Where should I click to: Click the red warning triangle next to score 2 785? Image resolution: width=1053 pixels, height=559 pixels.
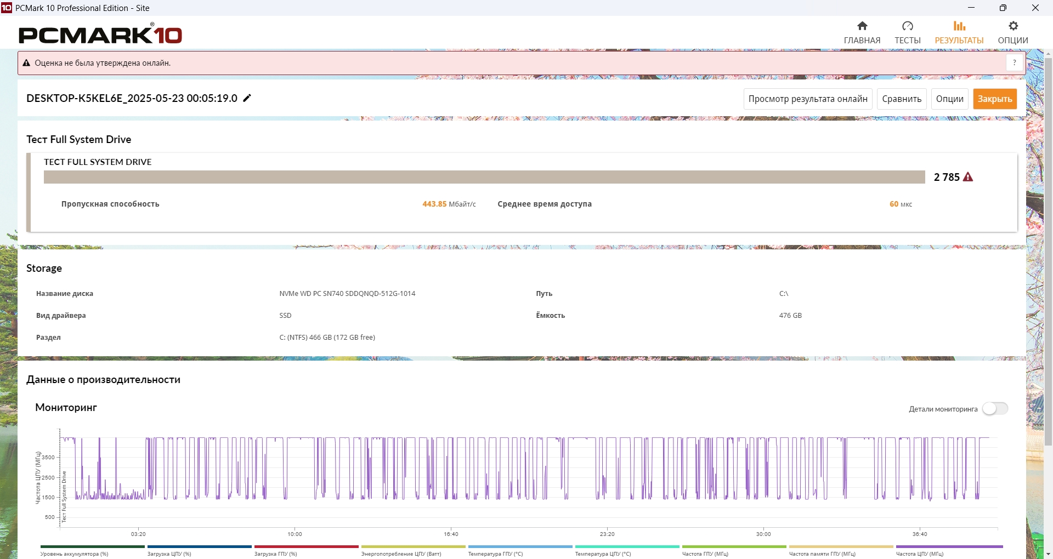[x=968, y=177]
